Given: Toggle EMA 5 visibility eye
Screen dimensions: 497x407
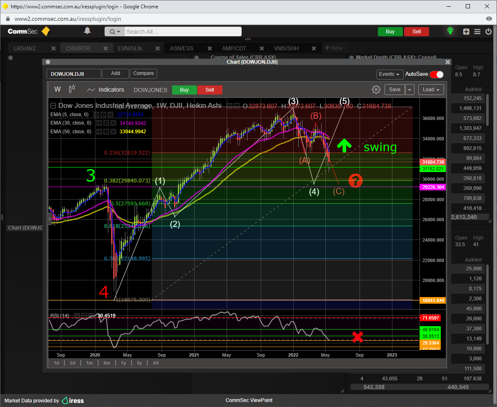Looking at the screenshot, I should [96, 115].
